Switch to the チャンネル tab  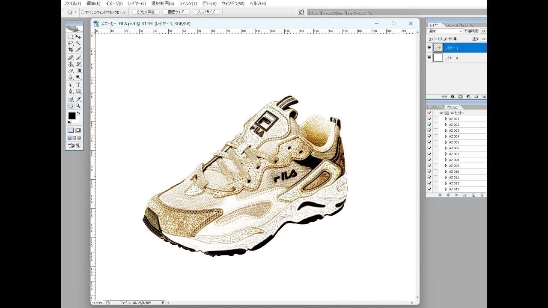click(x=452, y=25)
